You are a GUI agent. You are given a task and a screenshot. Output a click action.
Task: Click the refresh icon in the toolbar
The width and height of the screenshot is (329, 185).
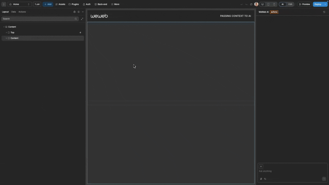pos(251,4)
